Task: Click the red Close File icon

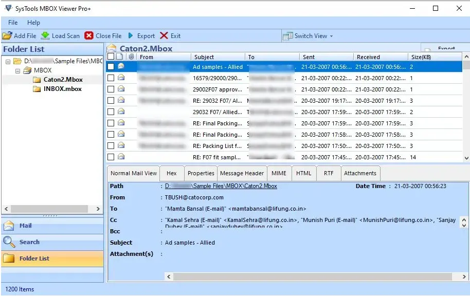Action: (89, 35)
